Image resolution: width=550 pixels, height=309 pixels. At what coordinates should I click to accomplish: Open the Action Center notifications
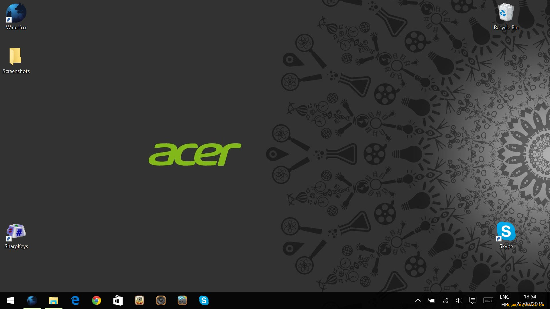[473, 300]
